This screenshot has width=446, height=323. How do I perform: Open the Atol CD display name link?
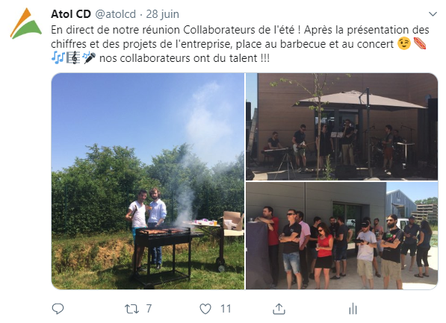click(71, 14)
